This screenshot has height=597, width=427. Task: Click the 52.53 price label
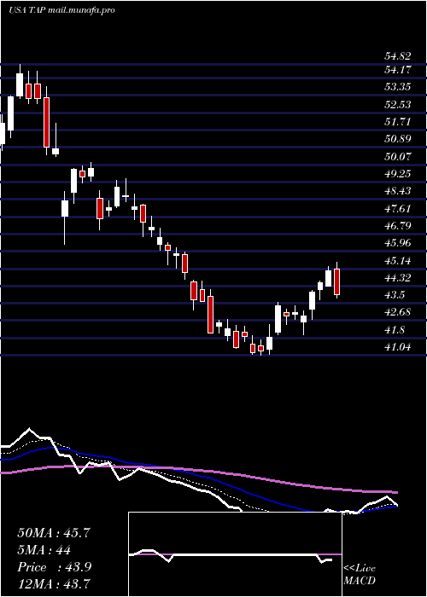click(x=398, y=104)
